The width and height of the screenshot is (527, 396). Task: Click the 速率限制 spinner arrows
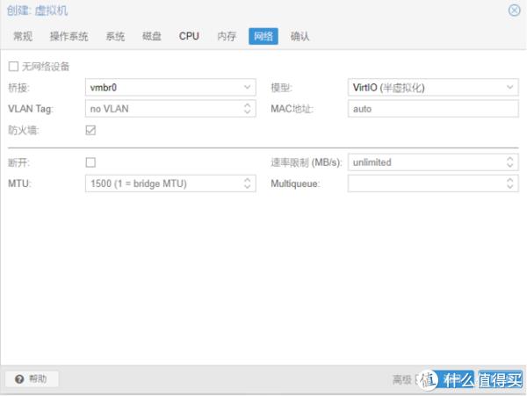(x=509, y=162)
